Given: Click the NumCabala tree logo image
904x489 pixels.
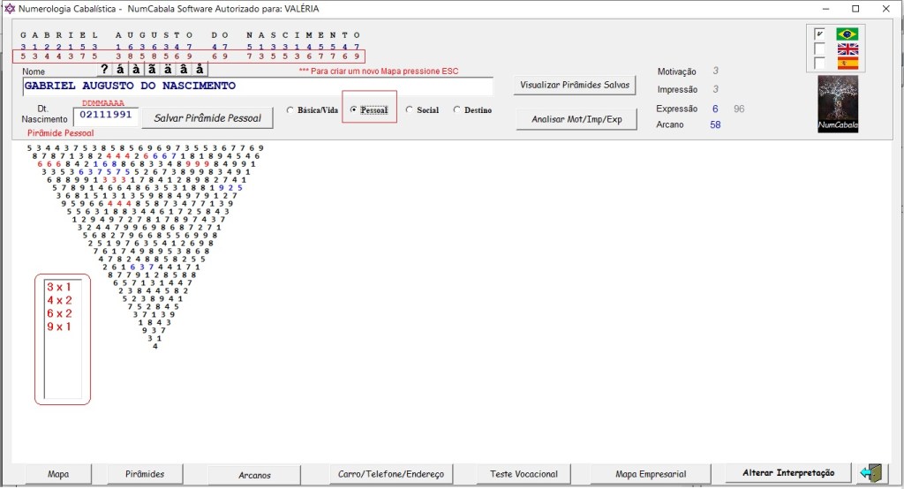Looking at the screenshot, I should (838, 104).
